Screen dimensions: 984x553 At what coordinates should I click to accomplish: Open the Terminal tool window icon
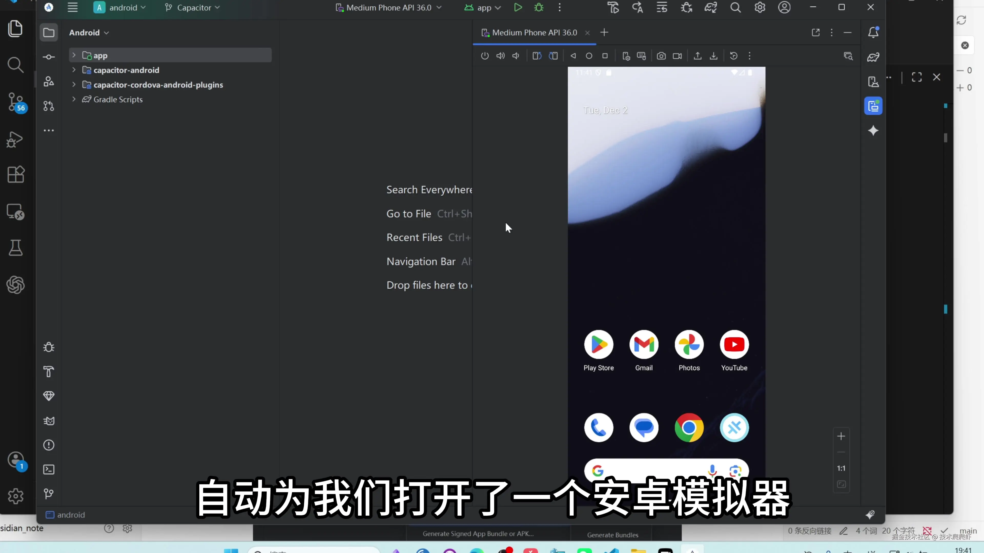tap(48, 470)
